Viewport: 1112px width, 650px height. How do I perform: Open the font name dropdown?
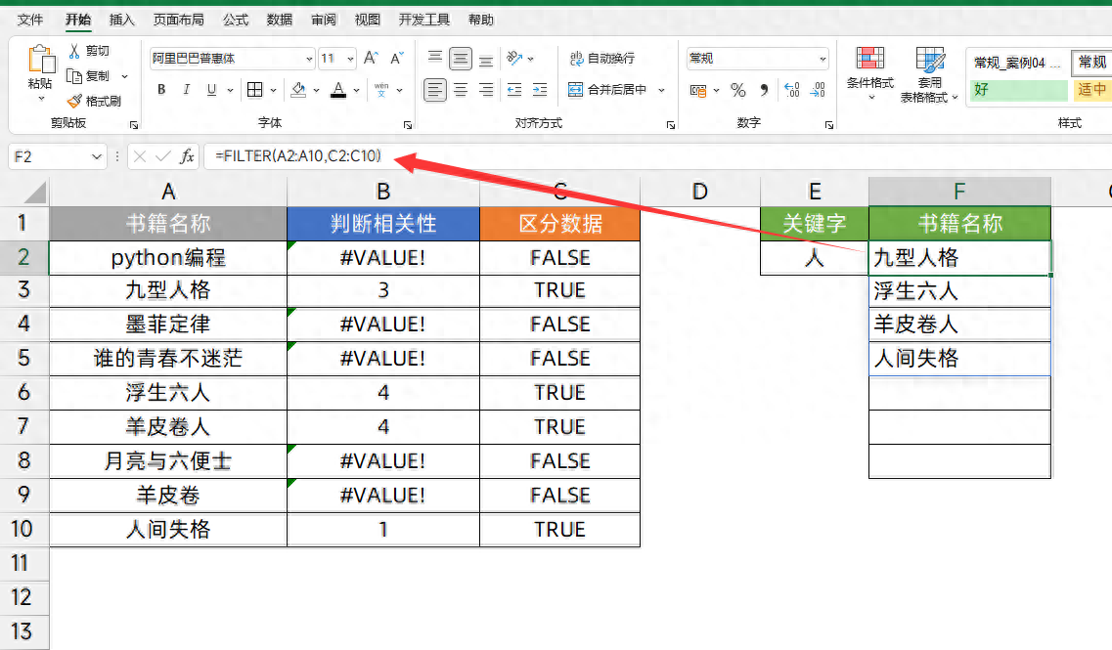(309, 59)
